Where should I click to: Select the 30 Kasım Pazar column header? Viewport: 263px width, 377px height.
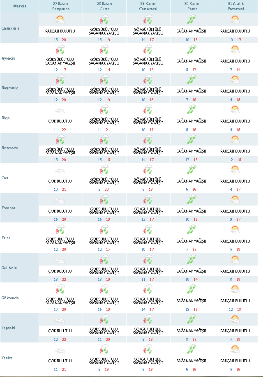pos(191,6)
